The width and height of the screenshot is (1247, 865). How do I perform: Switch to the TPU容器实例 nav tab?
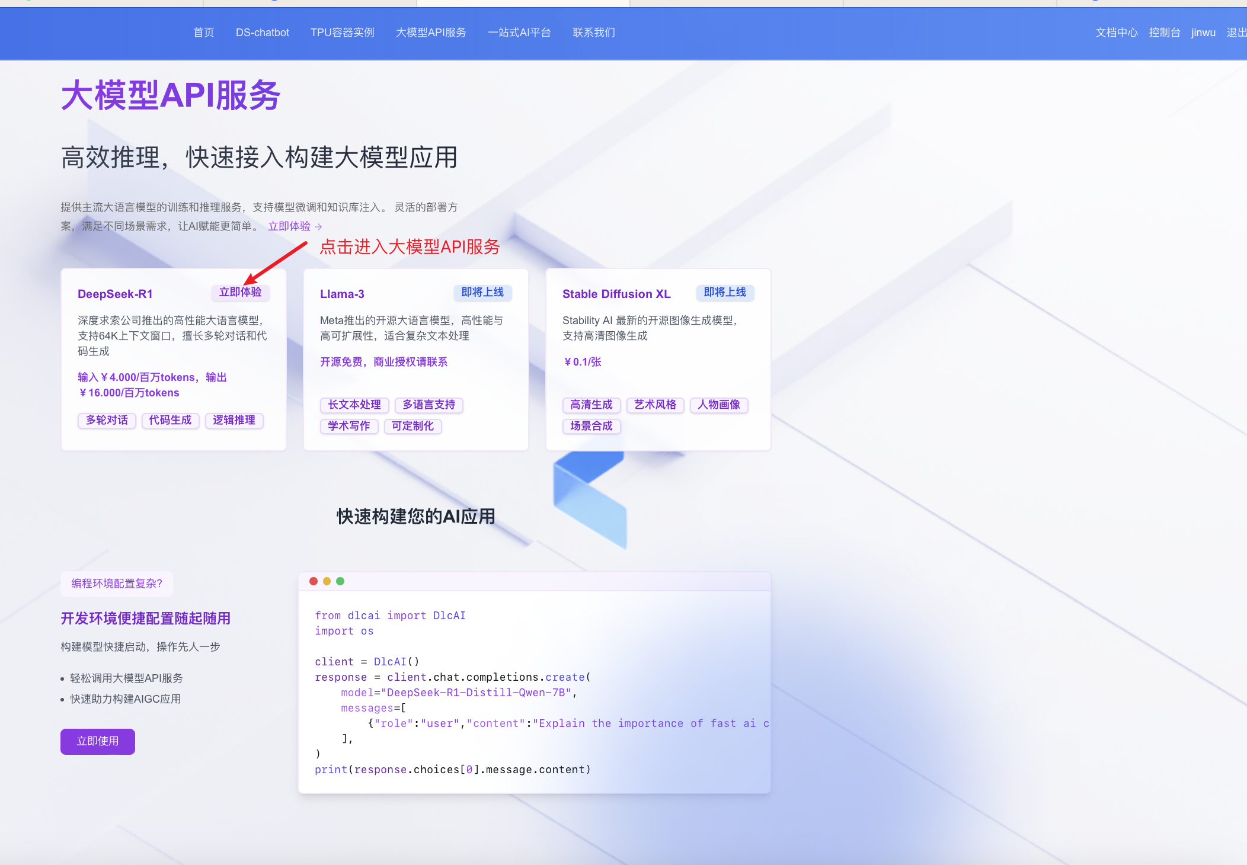342,33
